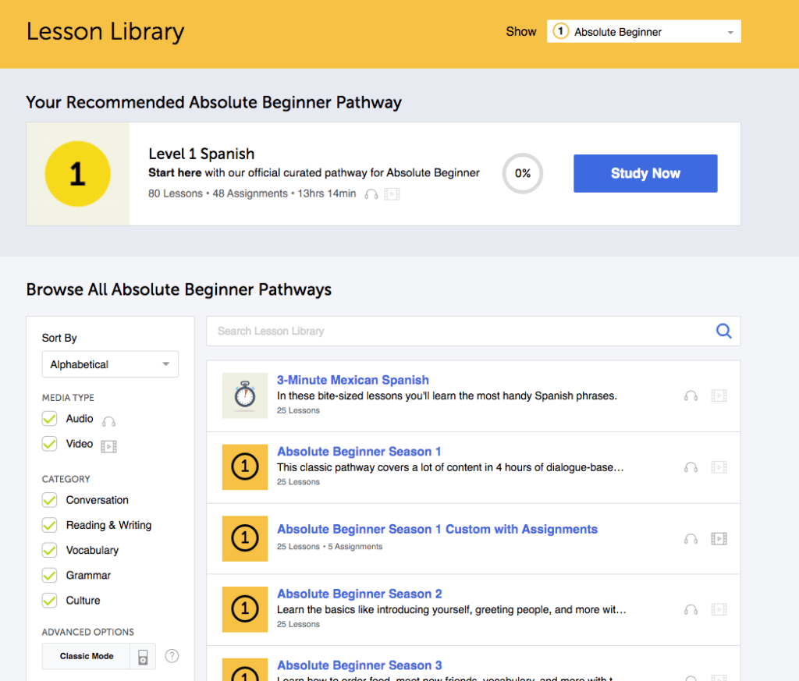Click the Search Lesson Library field
Viewport: 799px width, 681px height.
pyautogui.click(x=460, y=331)
